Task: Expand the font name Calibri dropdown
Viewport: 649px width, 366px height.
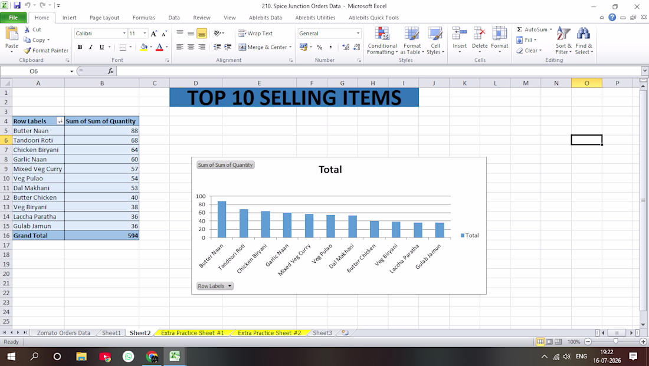Action: (124, 34)
